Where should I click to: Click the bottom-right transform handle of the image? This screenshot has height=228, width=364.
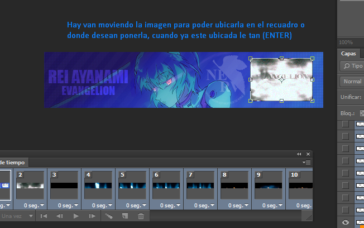[312, 101]
